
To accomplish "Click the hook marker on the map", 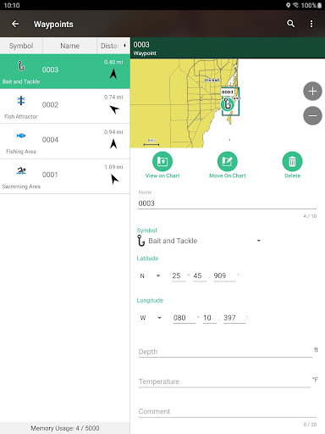I will (228, 104).
